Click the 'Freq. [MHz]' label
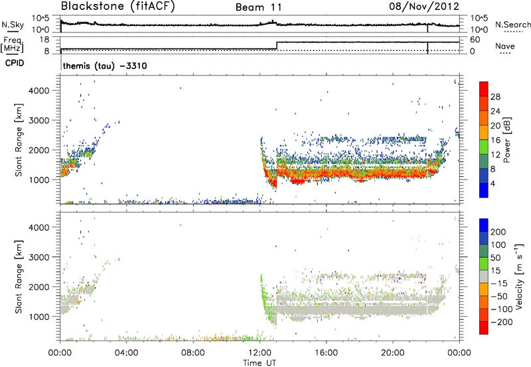Viewport: 531px width, 367px height. (13, 44)
